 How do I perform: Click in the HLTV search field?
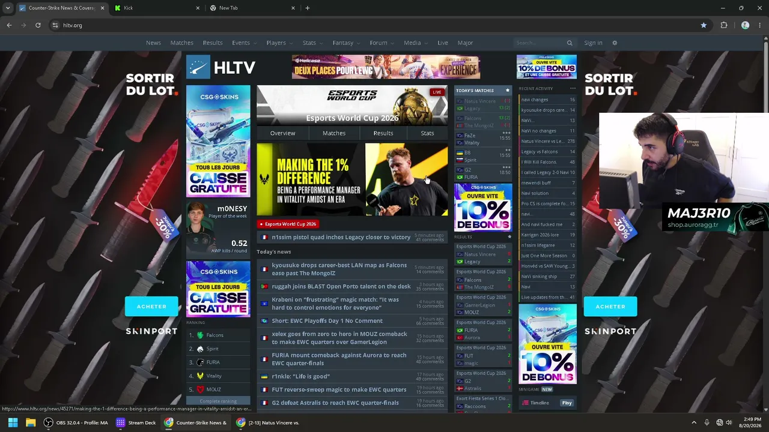(540, 43)
